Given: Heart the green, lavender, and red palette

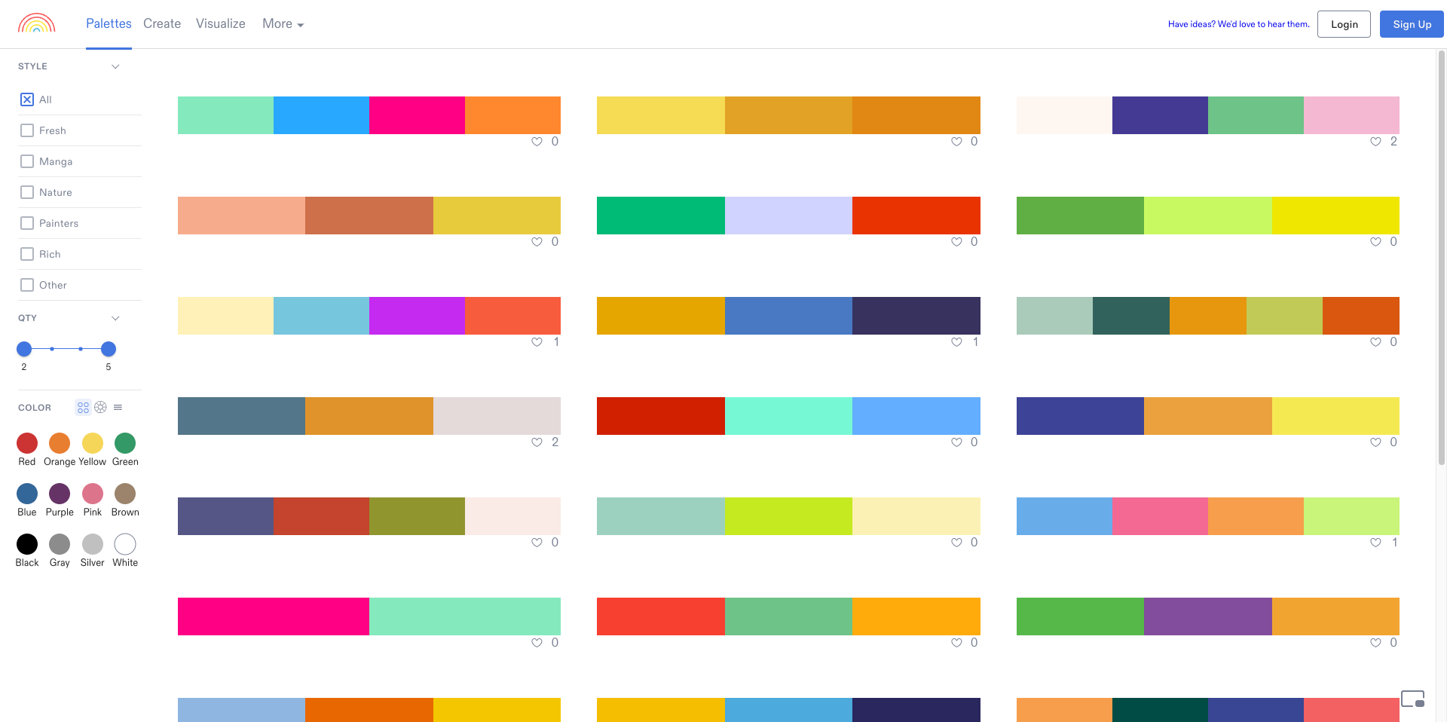Looking at the screenshot, I should [956, 242].
